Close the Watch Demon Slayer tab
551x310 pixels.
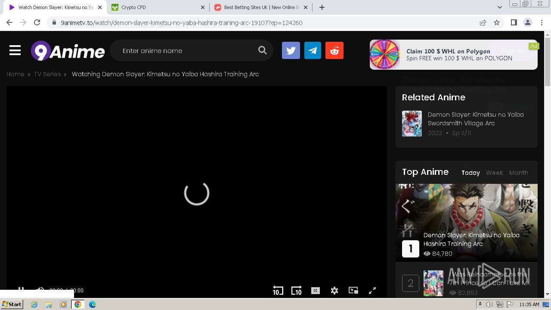pyautogui.click(x=99, y=7)
